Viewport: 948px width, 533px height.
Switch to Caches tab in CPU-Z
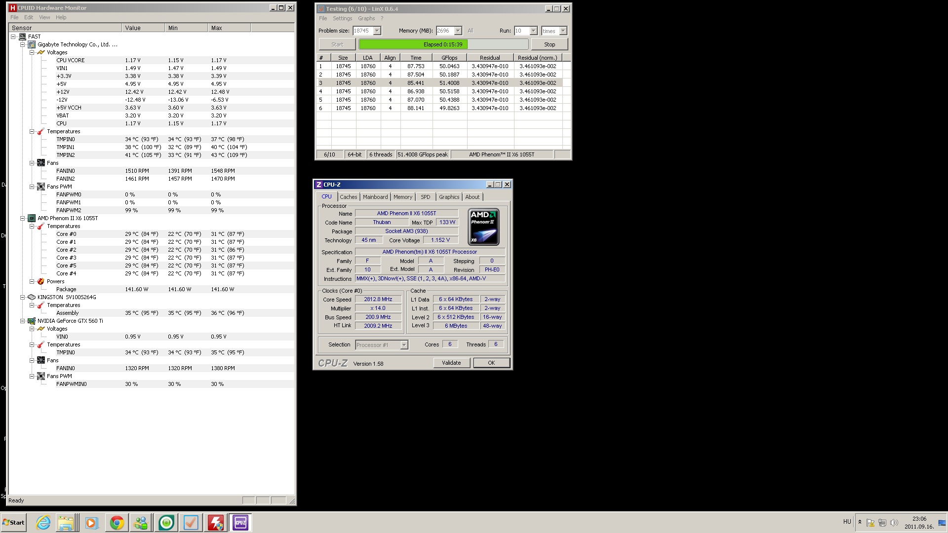pos(348,197)
